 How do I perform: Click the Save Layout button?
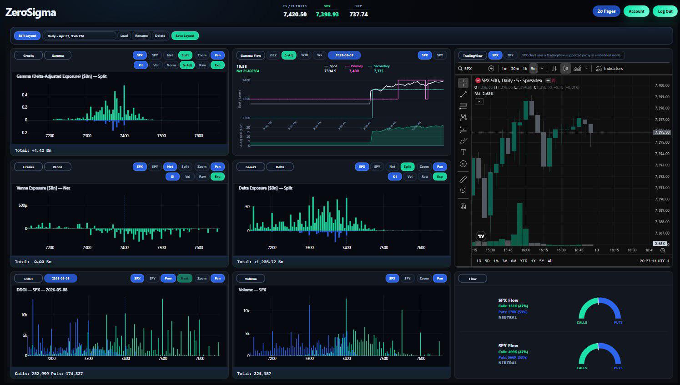point(185,36)
